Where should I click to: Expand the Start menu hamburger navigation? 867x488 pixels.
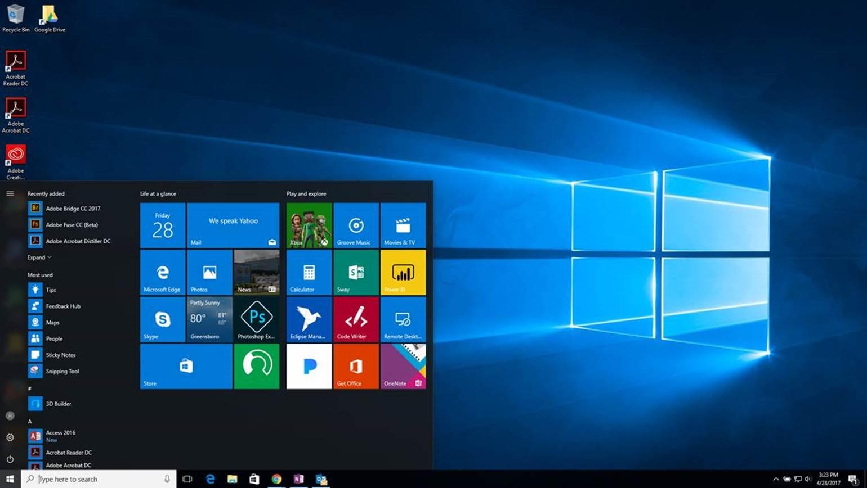(x=10, y=193)
